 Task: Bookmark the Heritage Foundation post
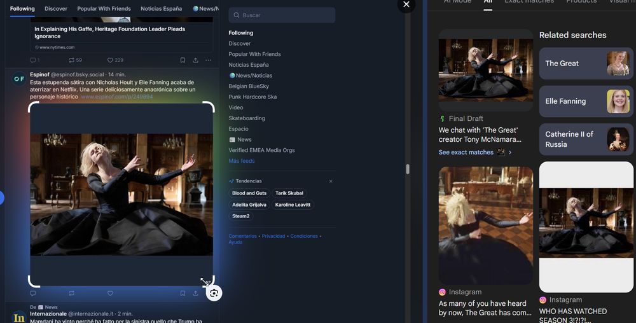[183, 60]
